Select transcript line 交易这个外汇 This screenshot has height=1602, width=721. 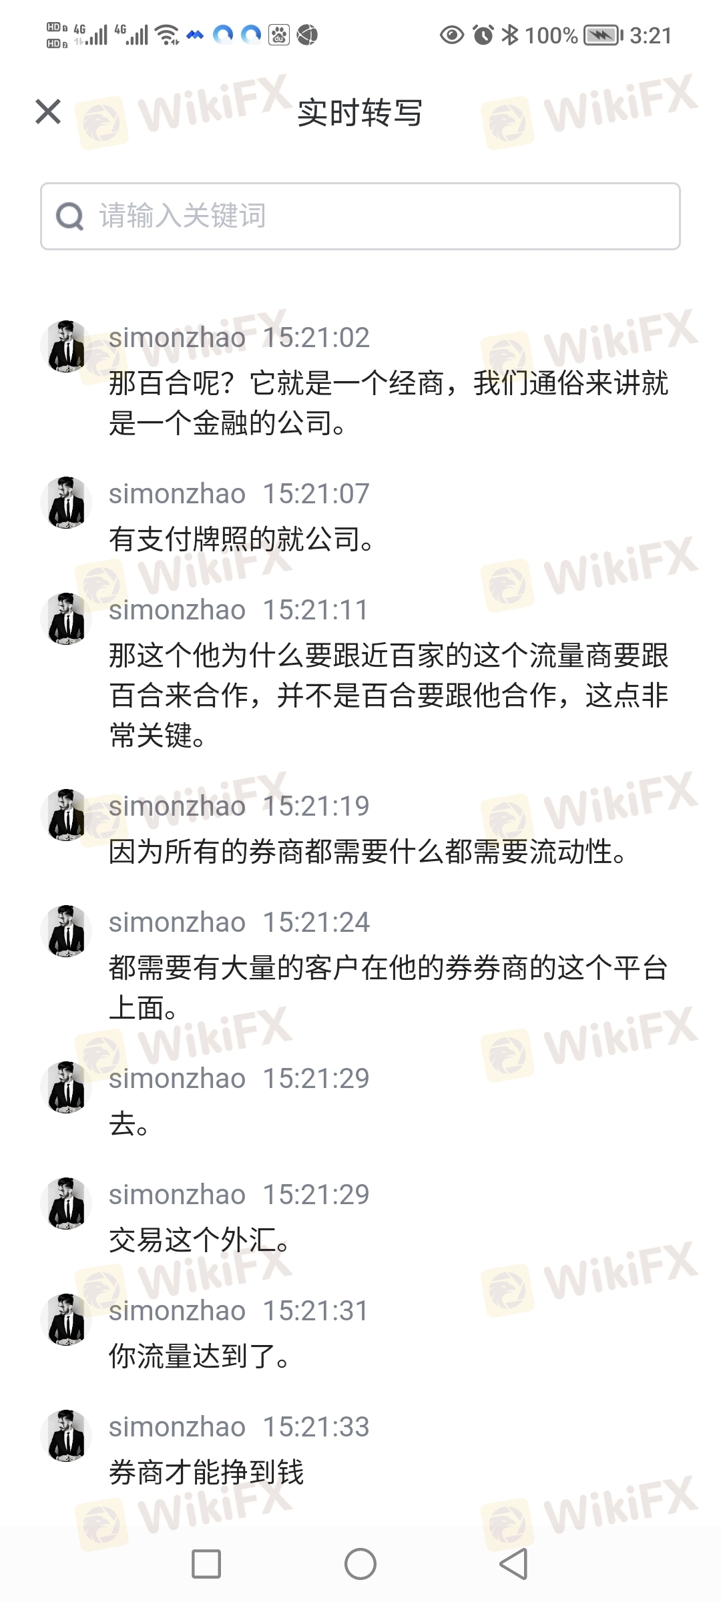[200, 1240]
